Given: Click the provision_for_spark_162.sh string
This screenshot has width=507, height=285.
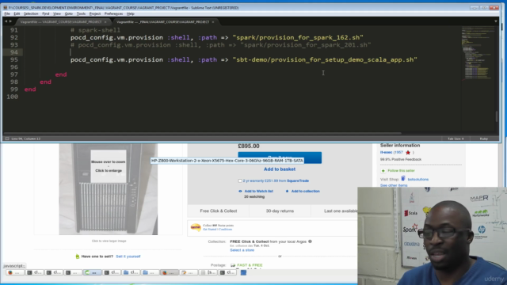Looking at the screenshot, I should [x=298, y=37].
